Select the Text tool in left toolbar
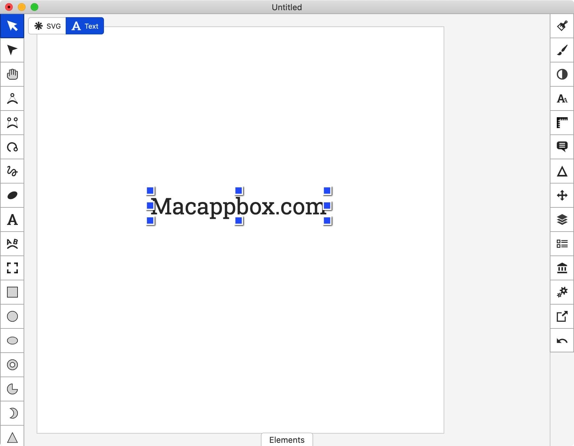574x446 pixels. click(12, 219)
